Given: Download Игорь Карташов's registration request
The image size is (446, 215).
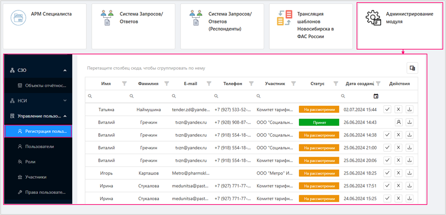Looking at the screenshot, I should coord(409,173).
